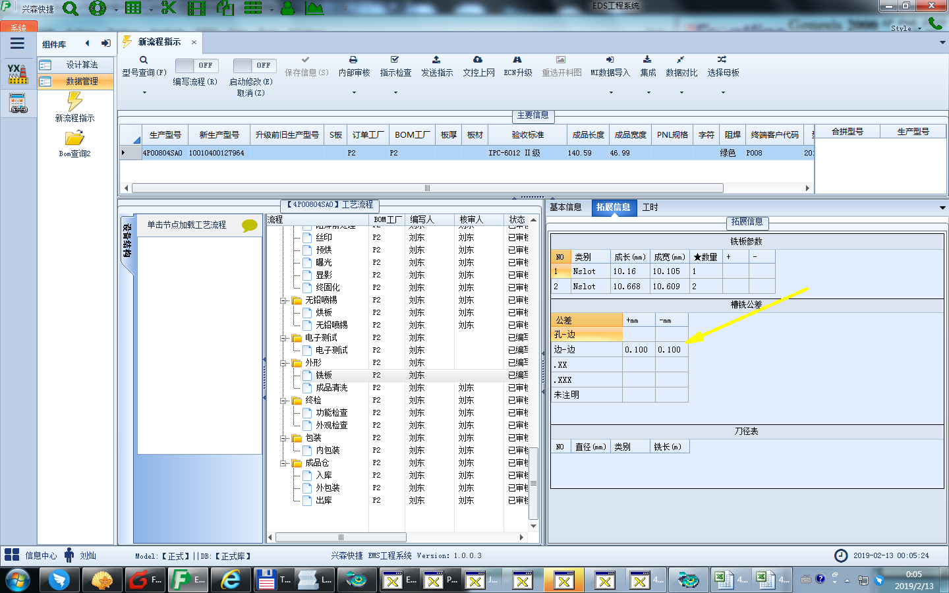949x593 pixels.
Task: Switch to 工时 tab
Action: pos(650,207)
